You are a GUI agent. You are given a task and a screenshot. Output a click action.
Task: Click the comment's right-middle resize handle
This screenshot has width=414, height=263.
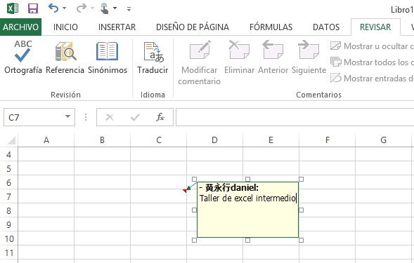click(301, 210)
